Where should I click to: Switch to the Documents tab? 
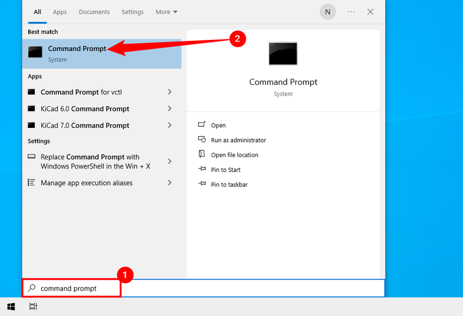[x=94, y=12]
